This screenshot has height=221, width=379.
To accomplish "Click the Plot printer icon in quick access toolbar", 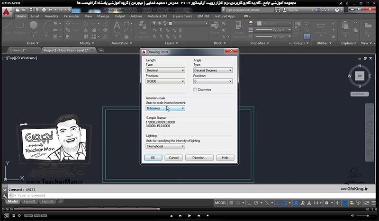I will [x=44, y=10].
